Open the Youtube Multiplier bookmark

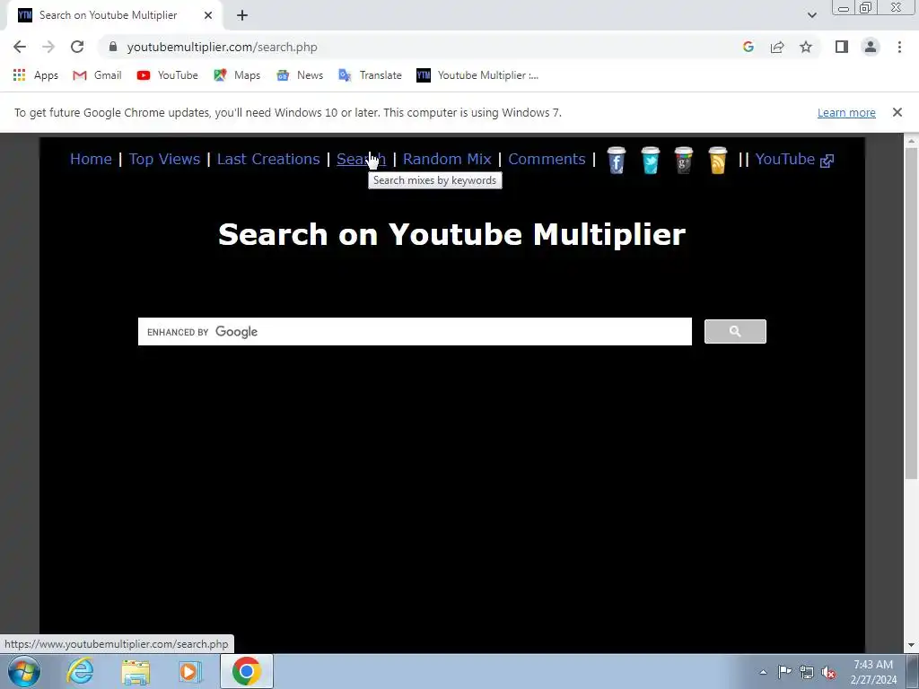[x=477, y=75]
